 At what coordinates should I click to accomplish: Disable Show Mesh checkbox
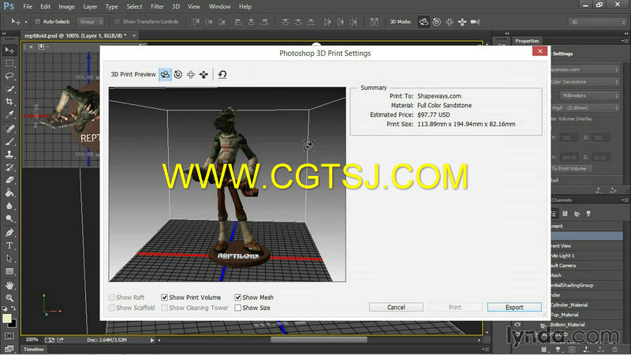[x=238, y=297]
